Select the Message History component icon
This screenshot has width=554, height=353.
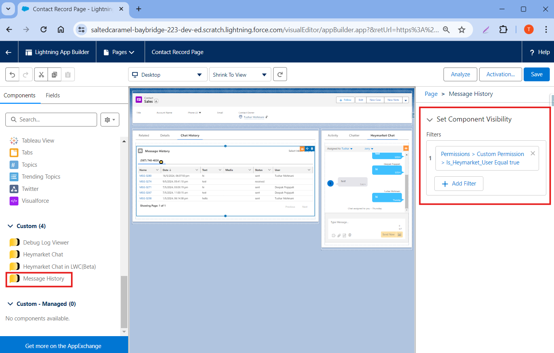(15, 278)
